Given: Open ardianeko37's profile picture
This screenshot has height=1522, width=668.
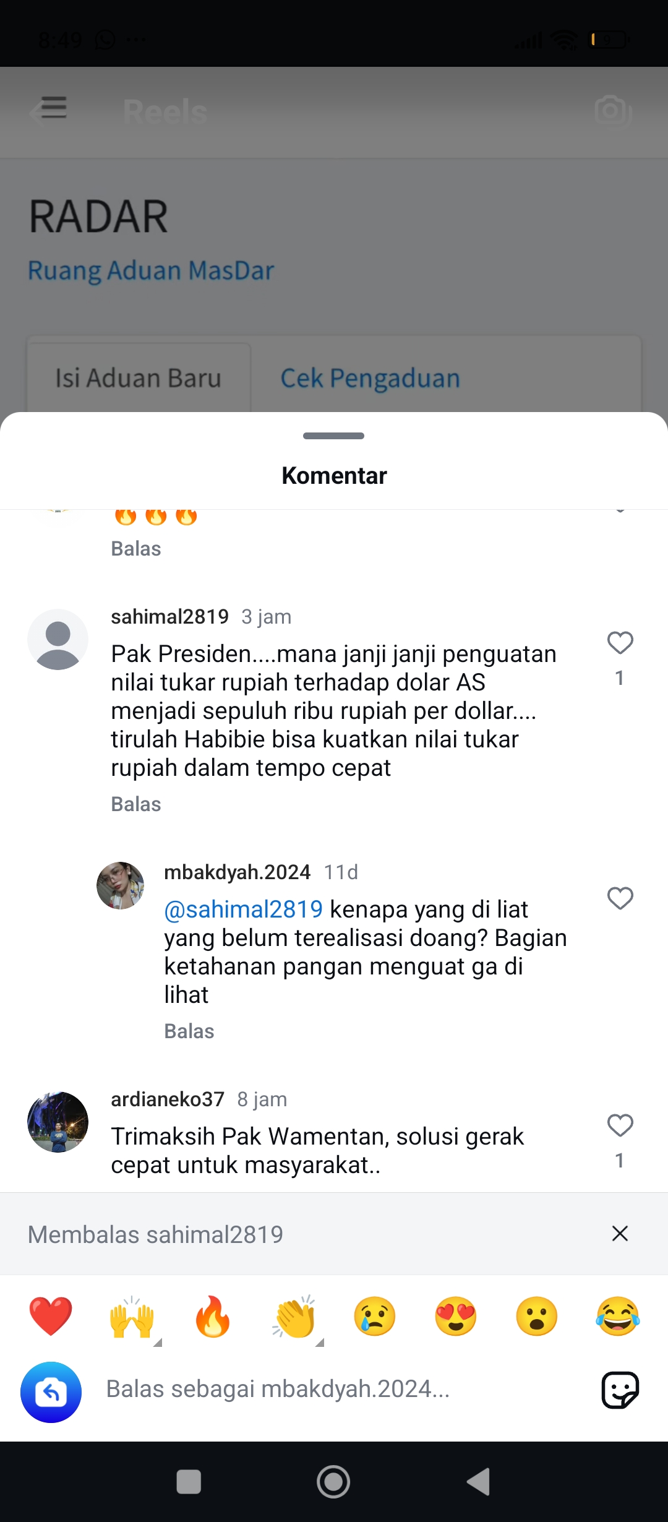Looking at the screenshot, I should [58, 1122].
